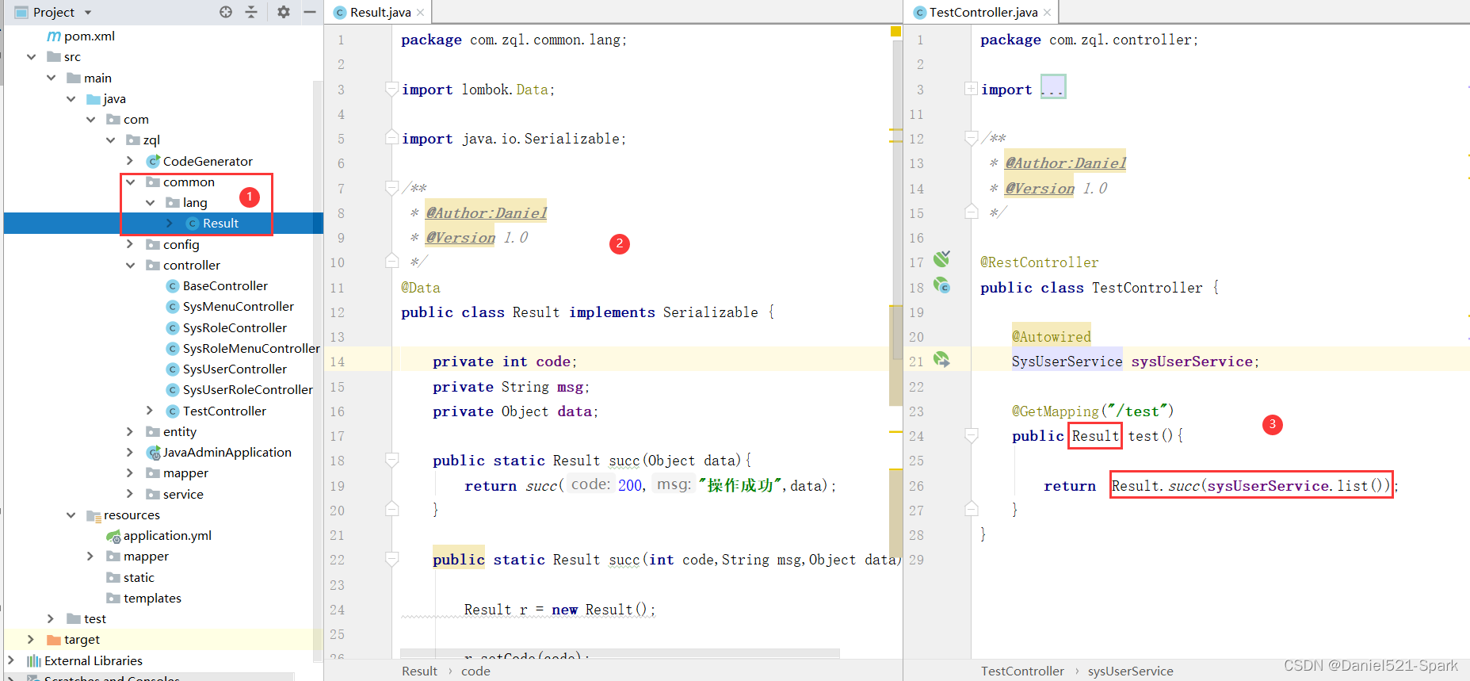Image resolution: width=1470 pixels, height=681 pixels.
Task: Click the code breadcrumb item
Action: tap(475, 671)
